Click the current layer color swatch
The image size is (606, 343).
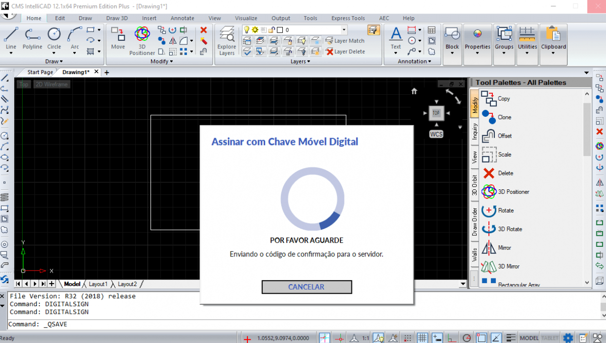click(x=279, y=30)
